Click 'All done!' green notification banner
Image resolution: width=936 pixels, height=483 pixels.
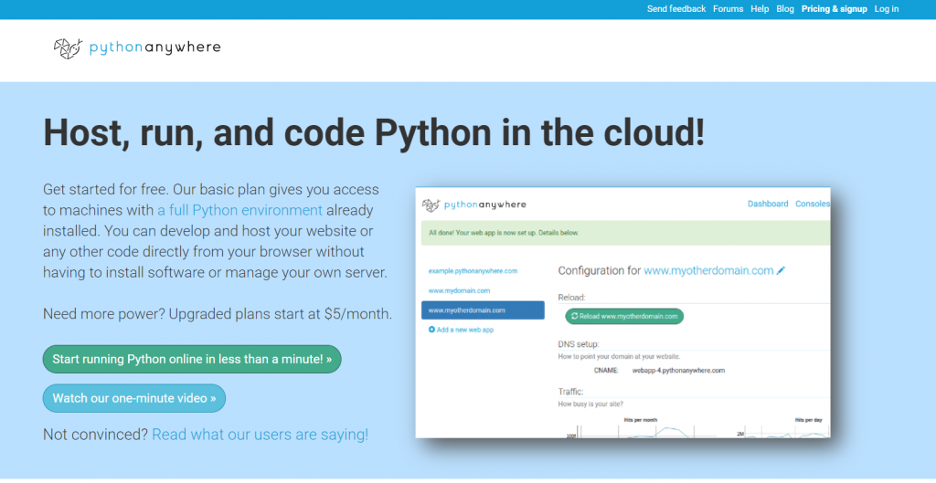click(x=625, y=233)
